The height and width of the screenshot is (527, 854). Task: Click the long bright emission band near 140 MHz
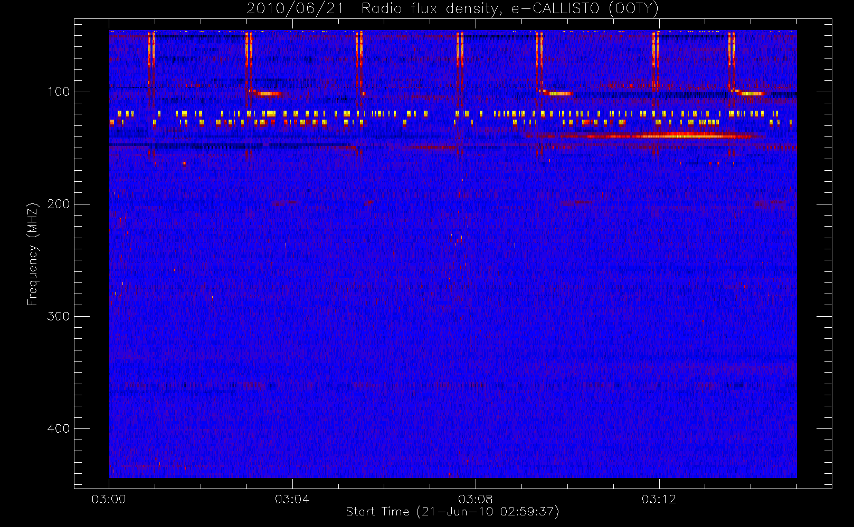click(644, 136)
